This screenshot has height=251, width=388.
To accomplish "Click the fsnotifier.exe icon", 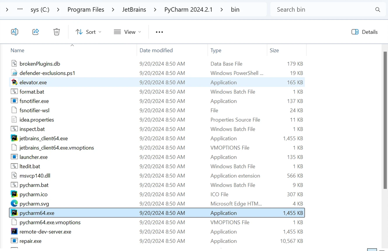I will point(14,101).
